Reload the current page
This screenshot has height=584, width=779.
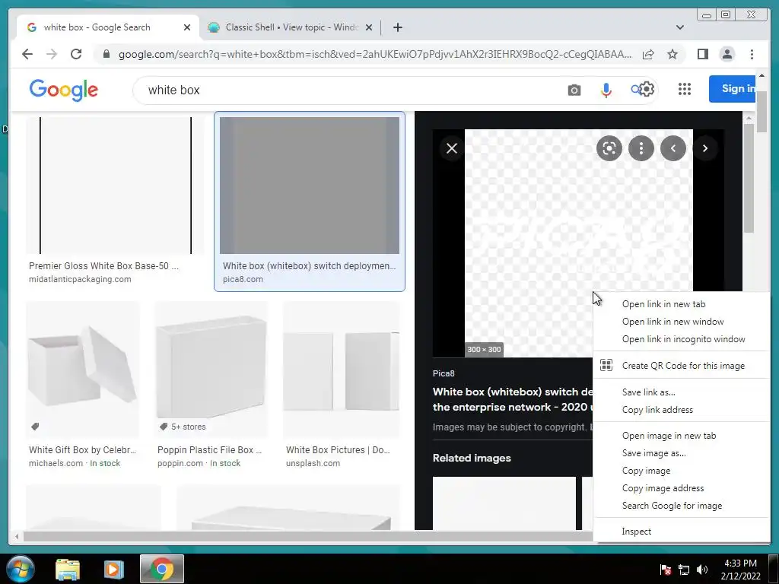click(76, 54)
